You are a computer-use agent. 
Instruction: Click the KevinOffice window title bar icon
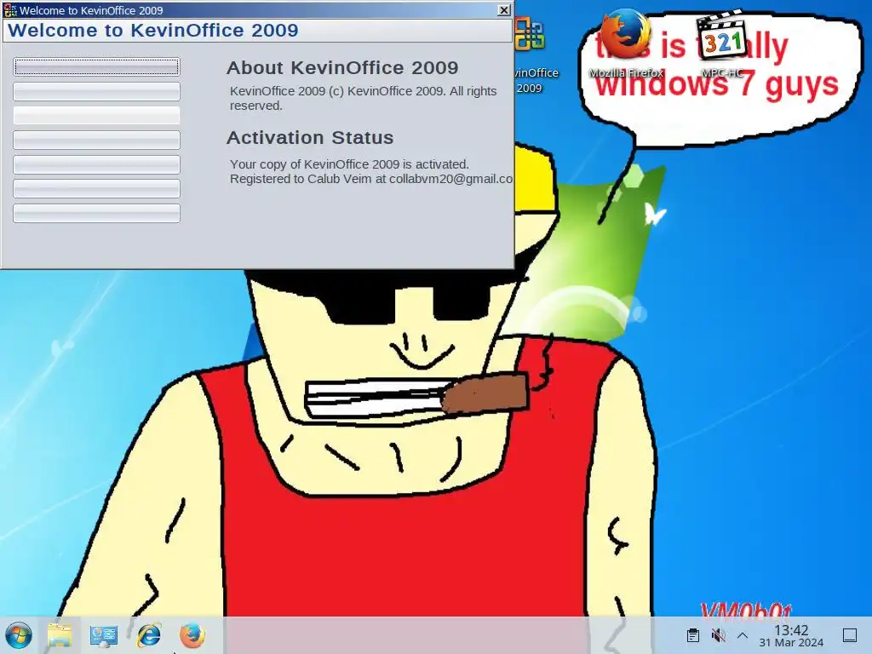click(10, 10)
